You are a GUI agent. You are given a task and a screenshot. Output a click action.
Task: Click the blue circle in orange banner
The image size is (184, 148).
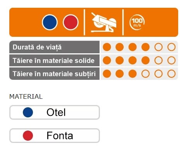pos(50,22)
